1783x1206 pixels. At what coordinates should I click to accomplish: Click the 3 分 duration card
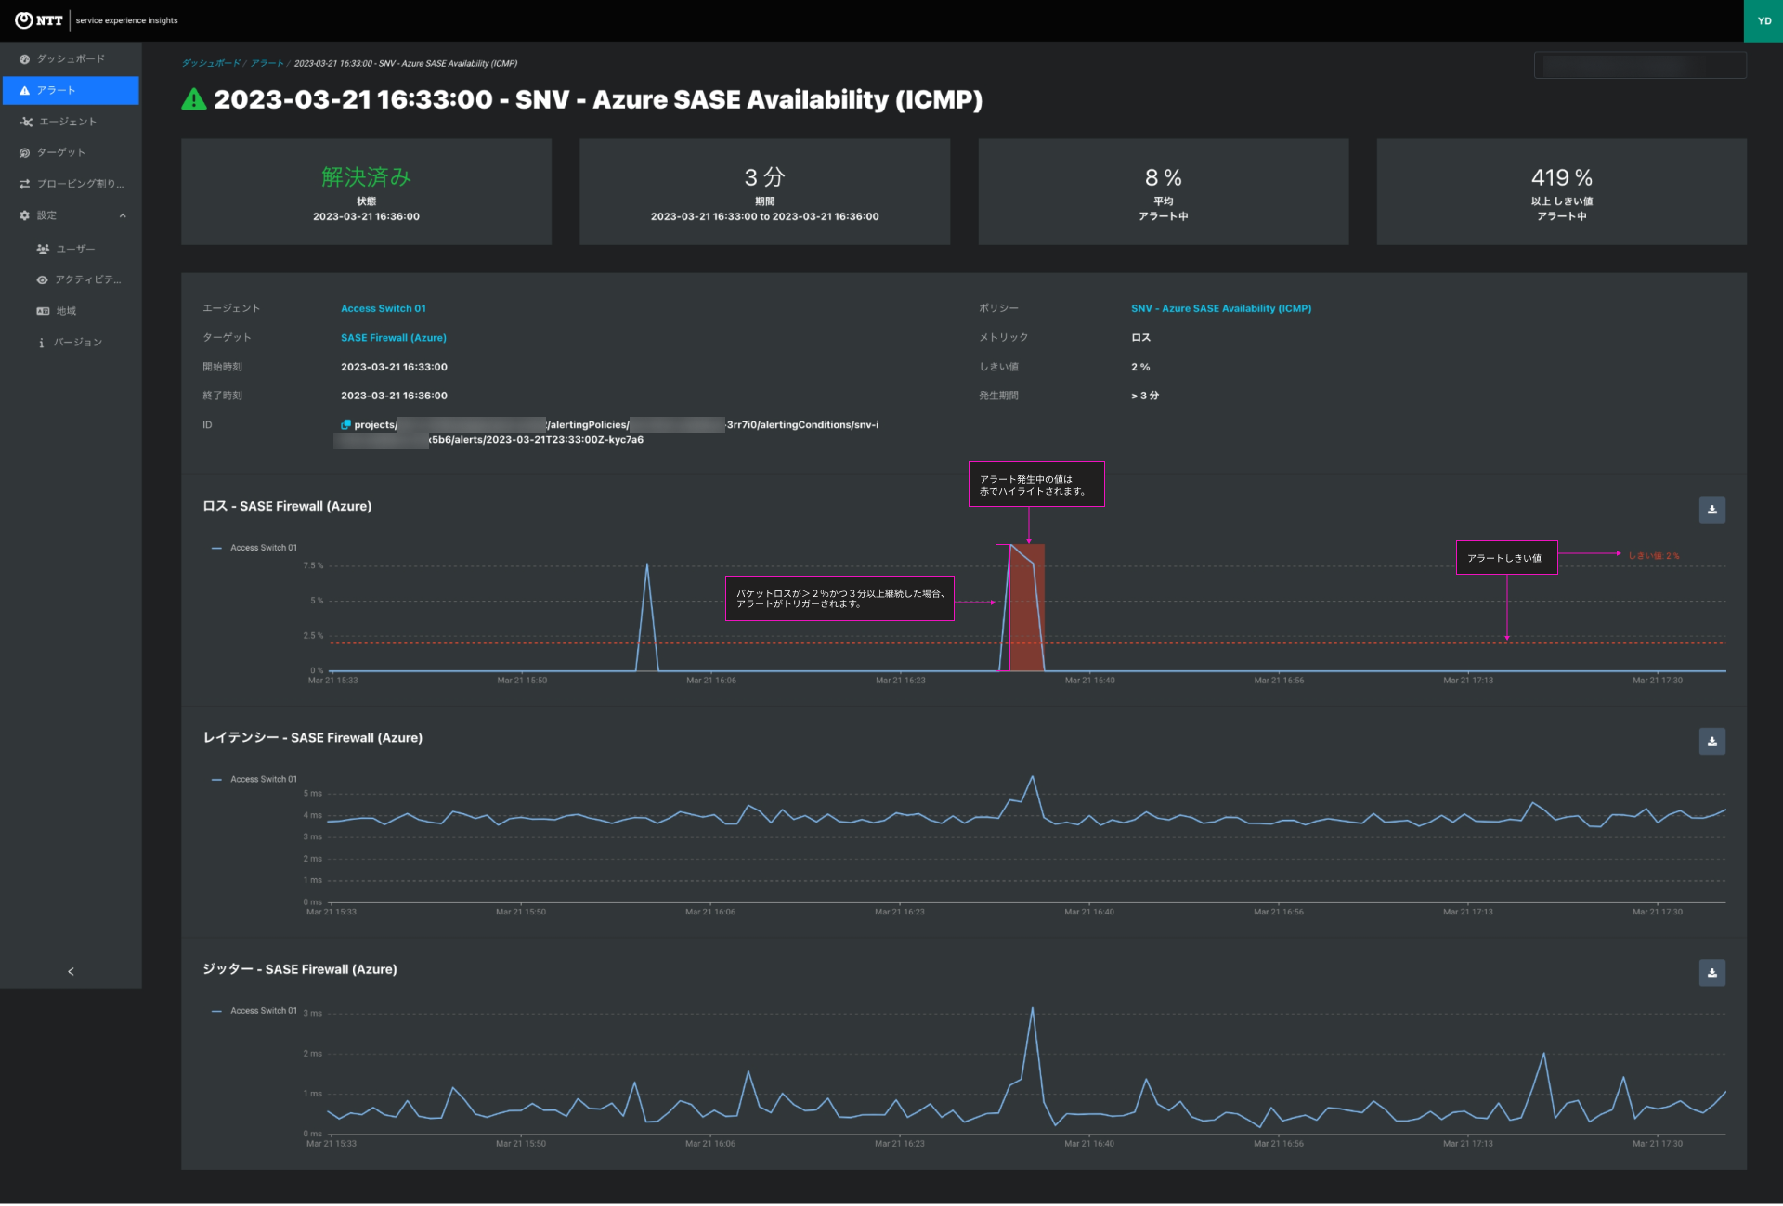[x=764, y=192]
